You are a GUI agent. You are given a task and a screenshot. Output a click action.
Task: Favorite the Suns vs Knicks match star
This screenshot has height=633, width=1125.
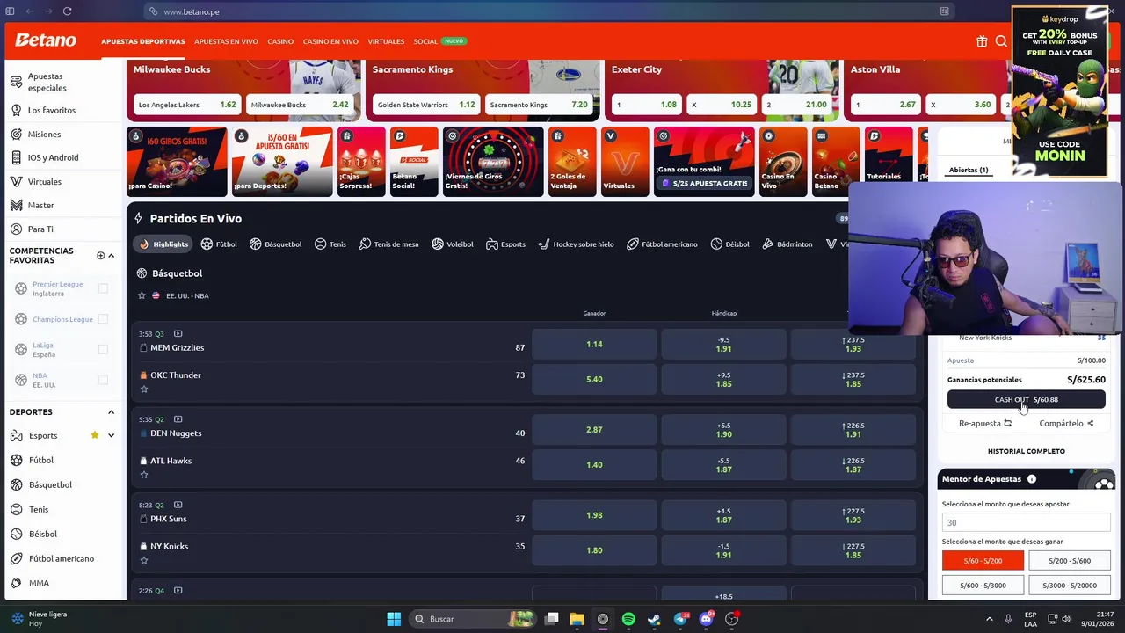tap(144, 560)
